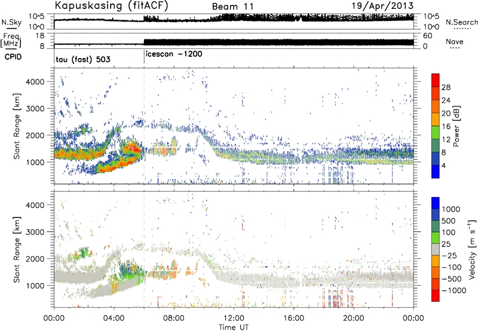Click the '1000' value on Velocity color bar
478x331 pixels.
click(x=451, y=209)
